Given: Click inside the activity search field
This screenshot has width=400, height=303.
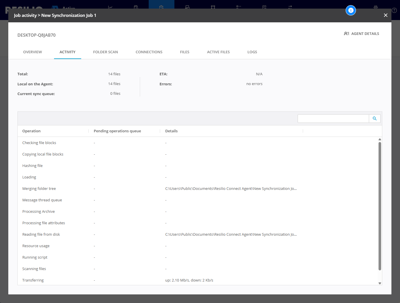Looking at the screenshot, I should (333, 119).
